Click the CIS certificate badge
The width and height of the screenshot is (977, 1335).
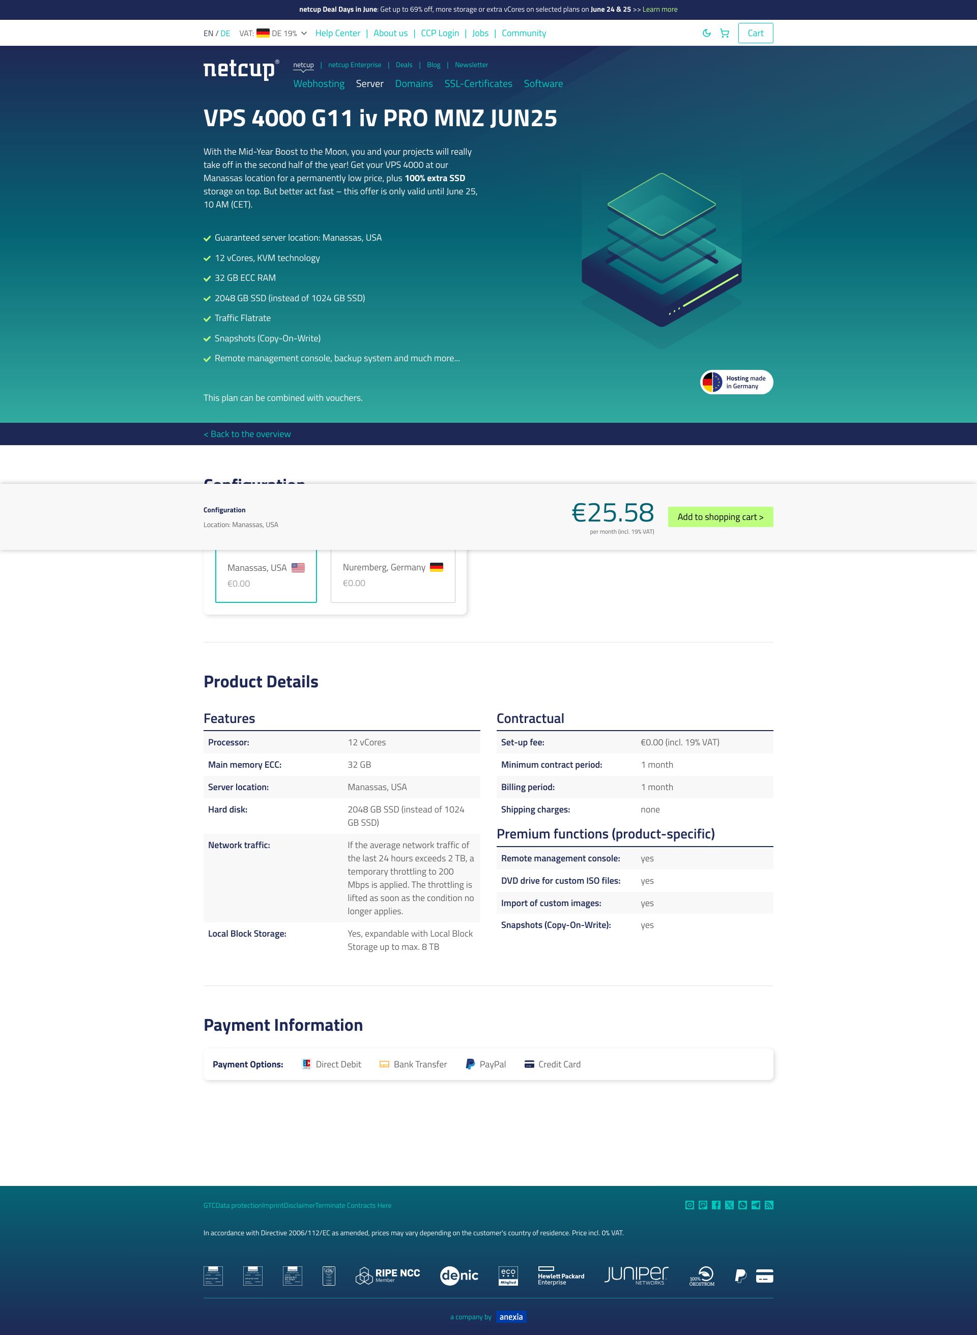point(329,1275)
